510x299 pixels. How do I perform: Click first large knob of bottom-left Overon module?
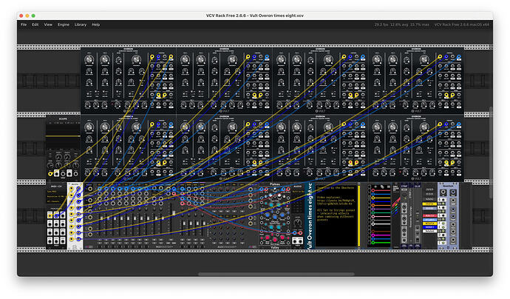click(x=89, y=127)
